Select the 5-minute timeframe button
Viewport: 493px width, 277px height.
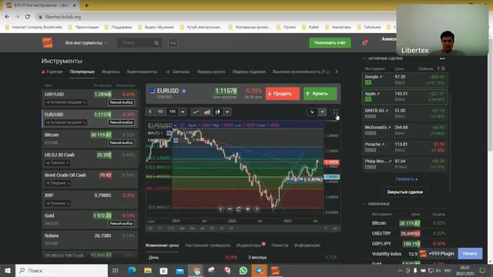[x=150, y=112]
